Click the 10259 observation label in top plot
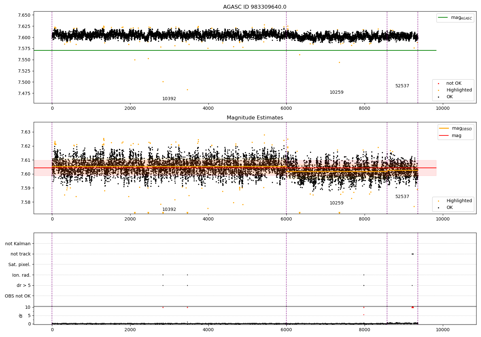The image size is (481, 337). pyautogui.click(x=336, y=92)
